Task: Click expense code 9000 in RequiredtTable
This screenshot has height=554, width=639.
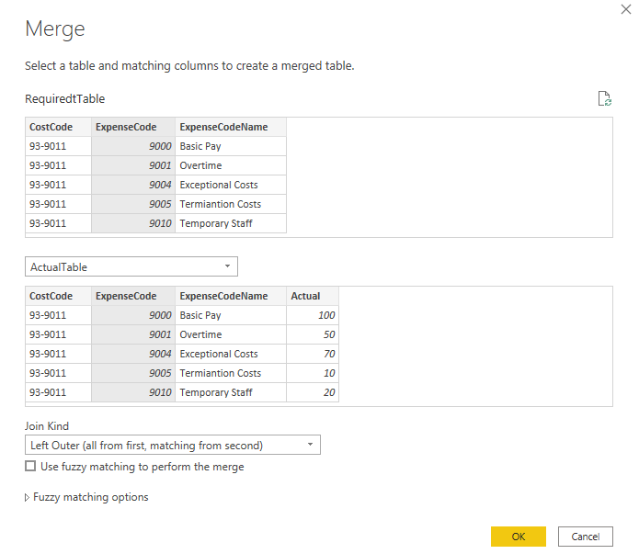Action: [133, 146]
